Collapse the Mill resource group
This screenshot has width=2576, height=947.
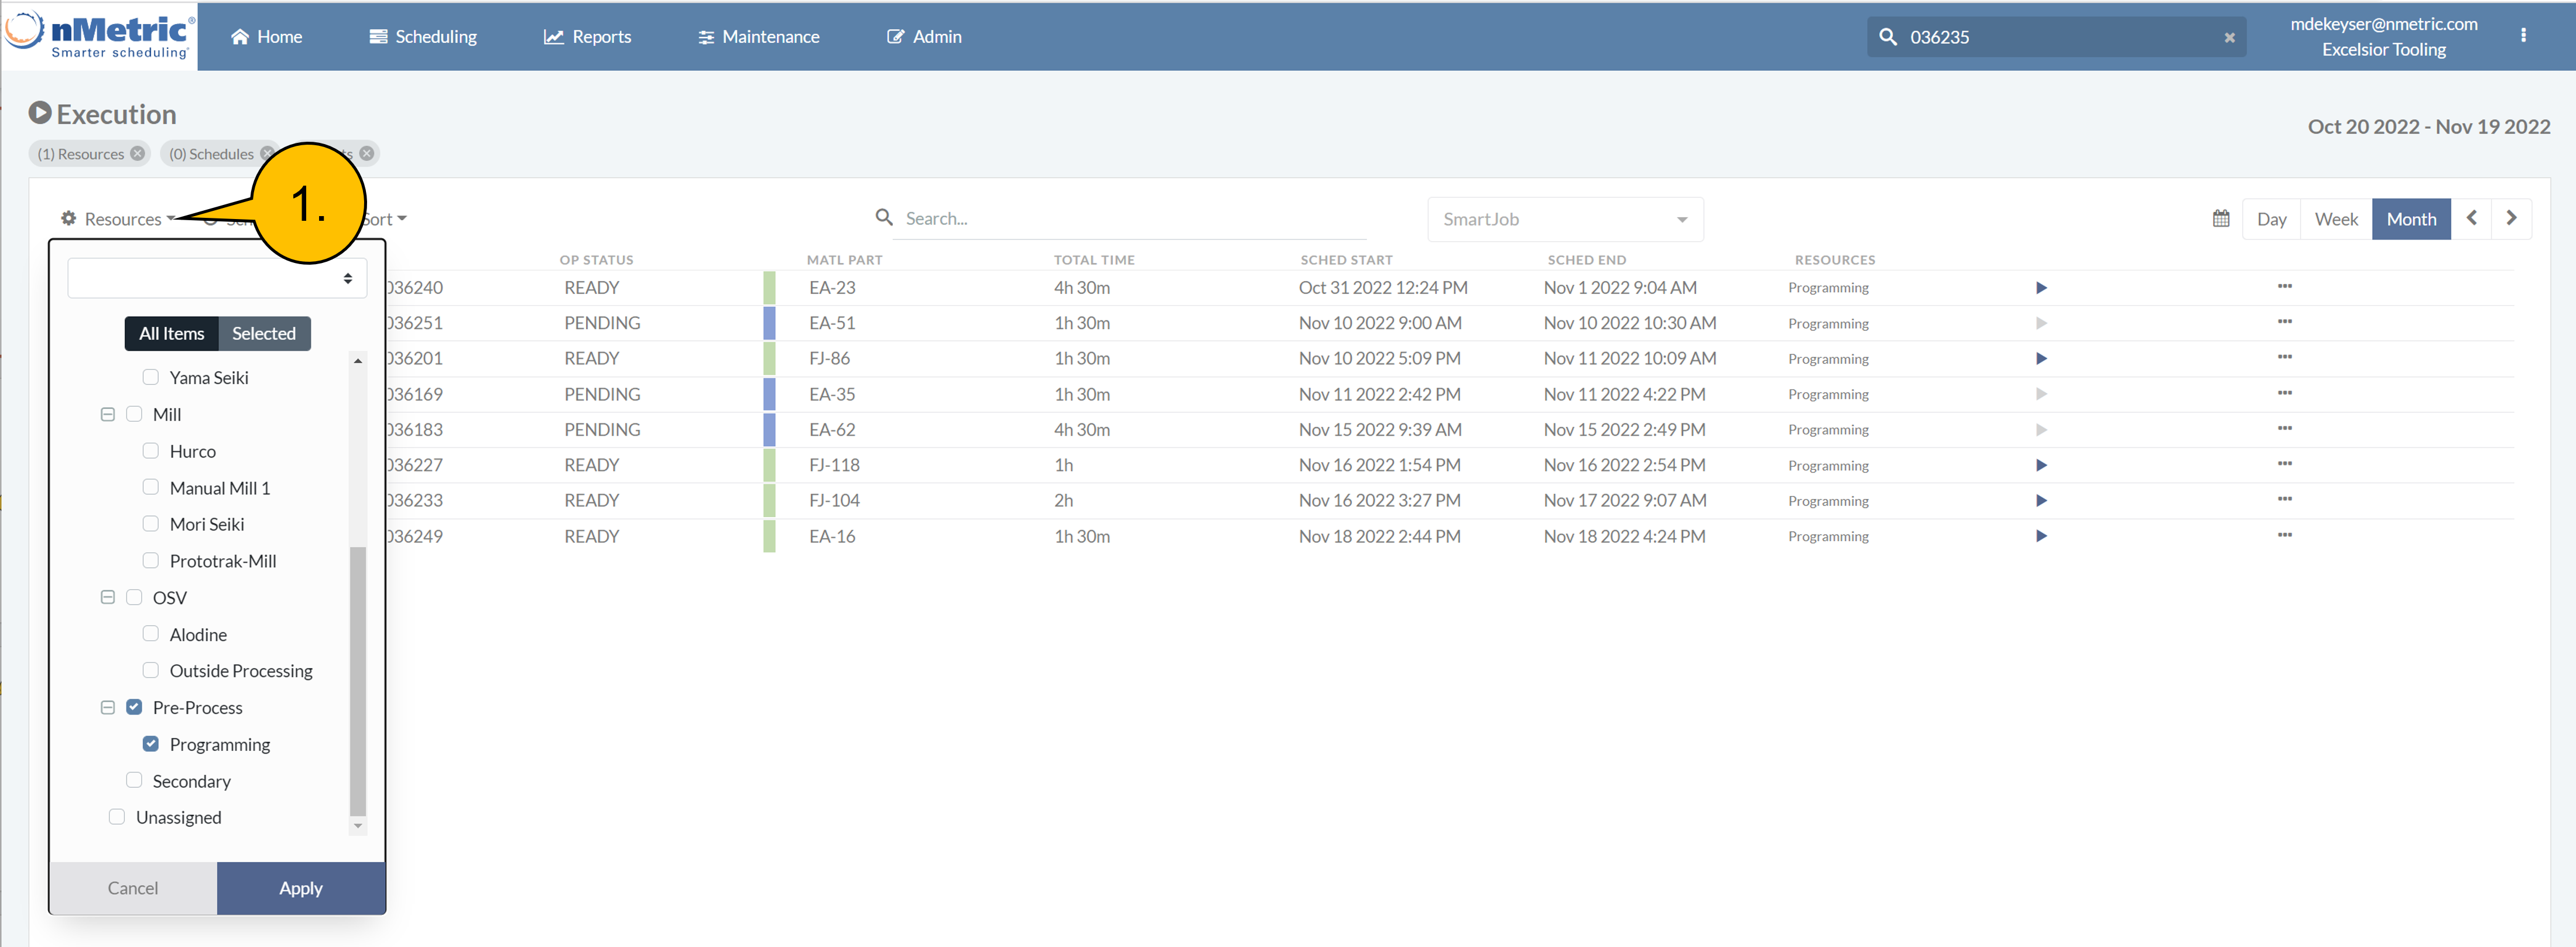[x=108, y=414]
